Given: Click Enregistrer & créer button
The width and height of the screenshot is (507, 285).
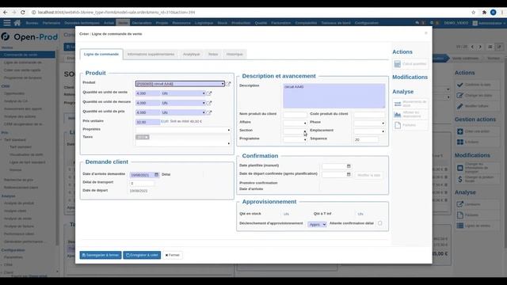Looking at the screenshot, I should [142, 255].
